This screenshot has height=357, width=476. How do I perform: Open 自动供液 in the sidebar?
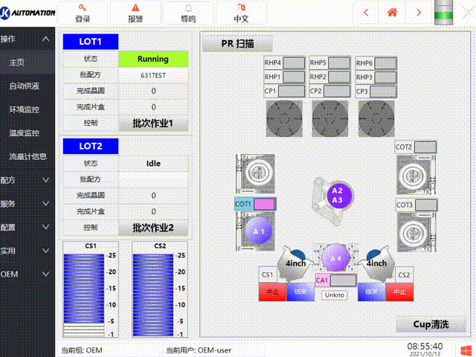(x=25, y=86)
